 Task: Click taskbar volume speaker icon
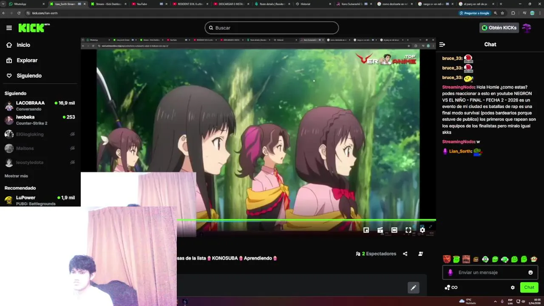pos(523,301)
